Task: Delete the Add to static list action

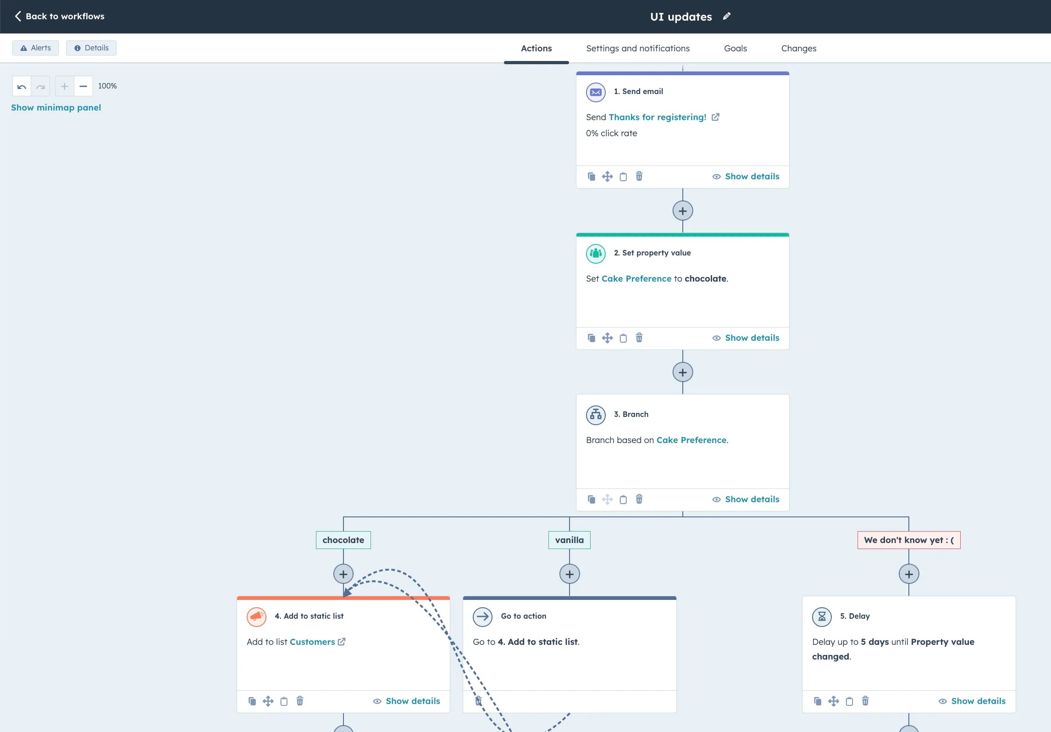Action: tap(300, 701)
